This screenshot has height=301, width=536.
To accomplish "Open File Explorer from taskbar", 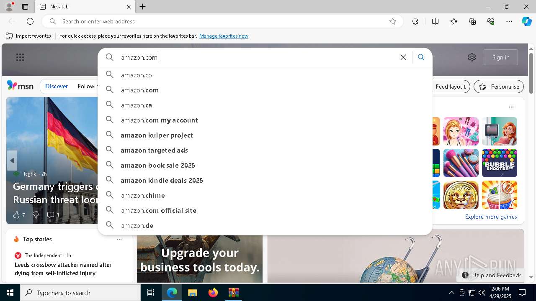I will (193, 293).
